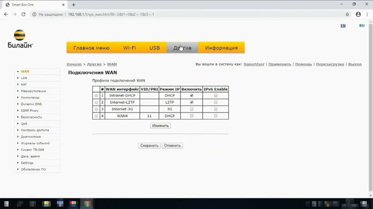Image resolution: width=373 pixels, height=209 pixels.
Task: Click the Сохранить button
Action: [x=149, y=145]
